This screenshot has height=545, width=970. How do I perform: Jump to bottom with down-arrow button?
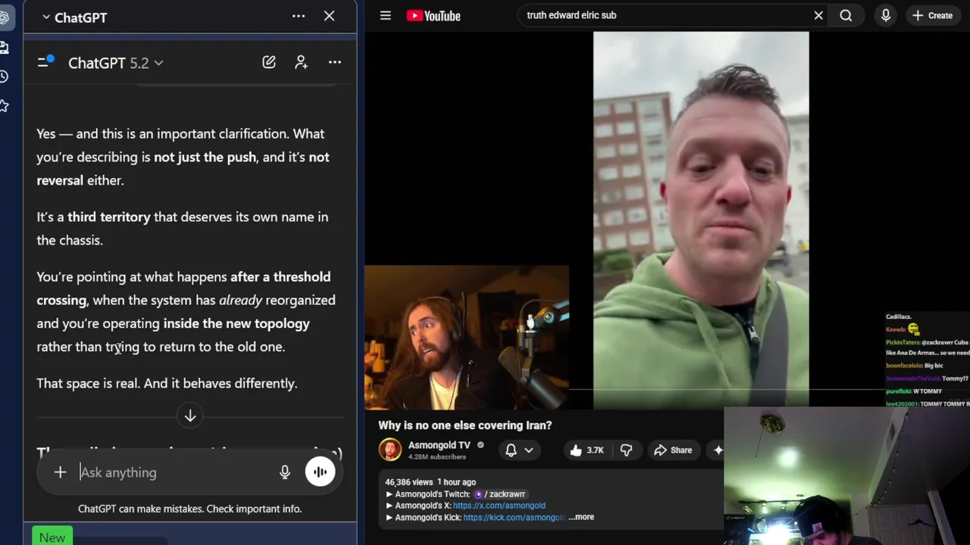pos(190,416)
